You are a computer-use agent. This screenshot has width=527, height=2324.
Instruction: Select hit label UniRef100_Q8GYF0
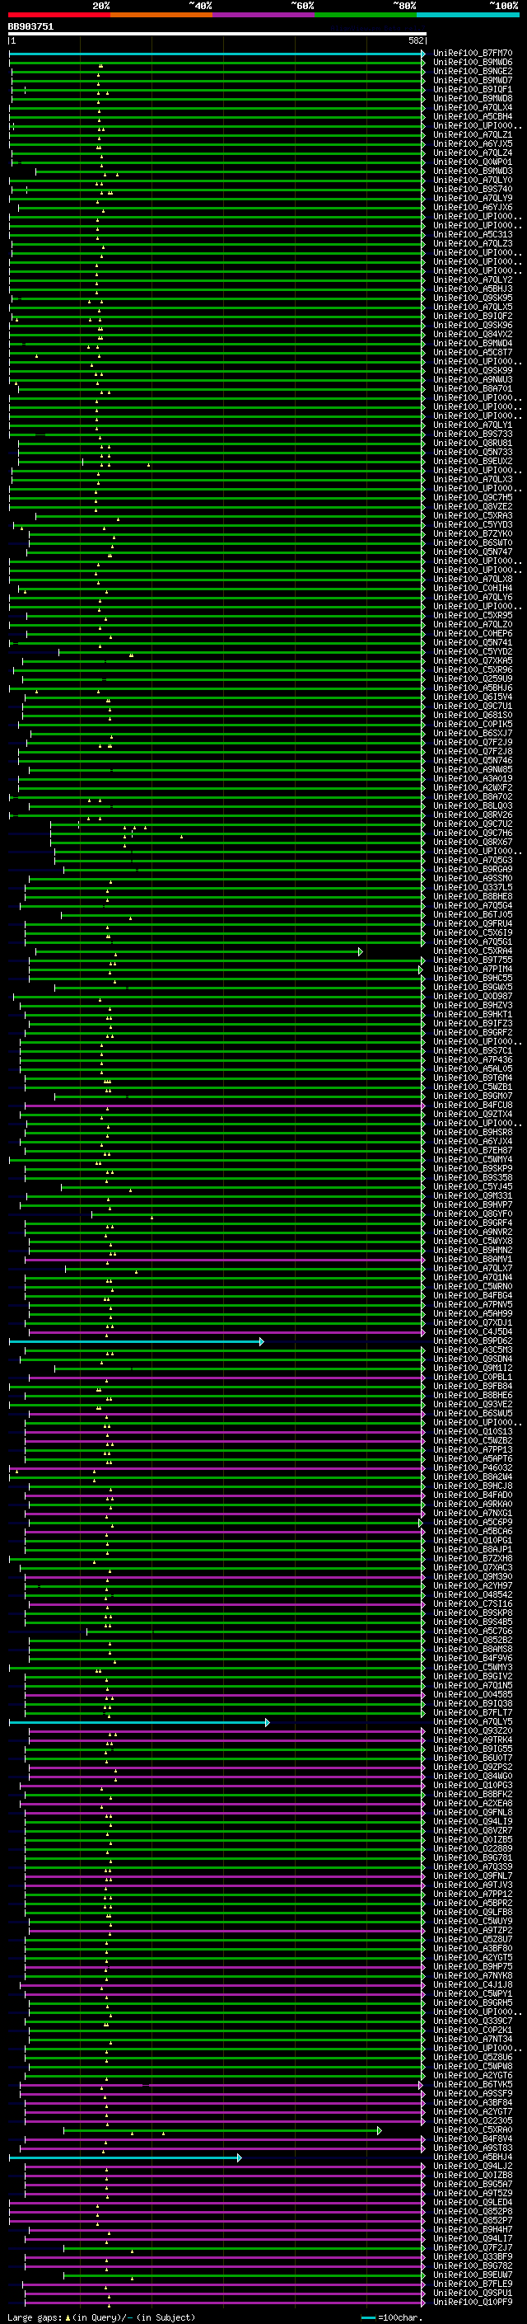473,1214
